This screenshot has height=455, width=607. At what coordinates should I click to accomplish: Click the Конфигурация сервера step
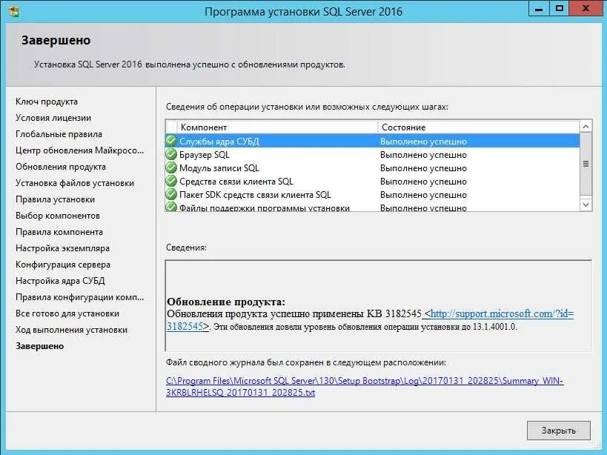click(63, 265)
